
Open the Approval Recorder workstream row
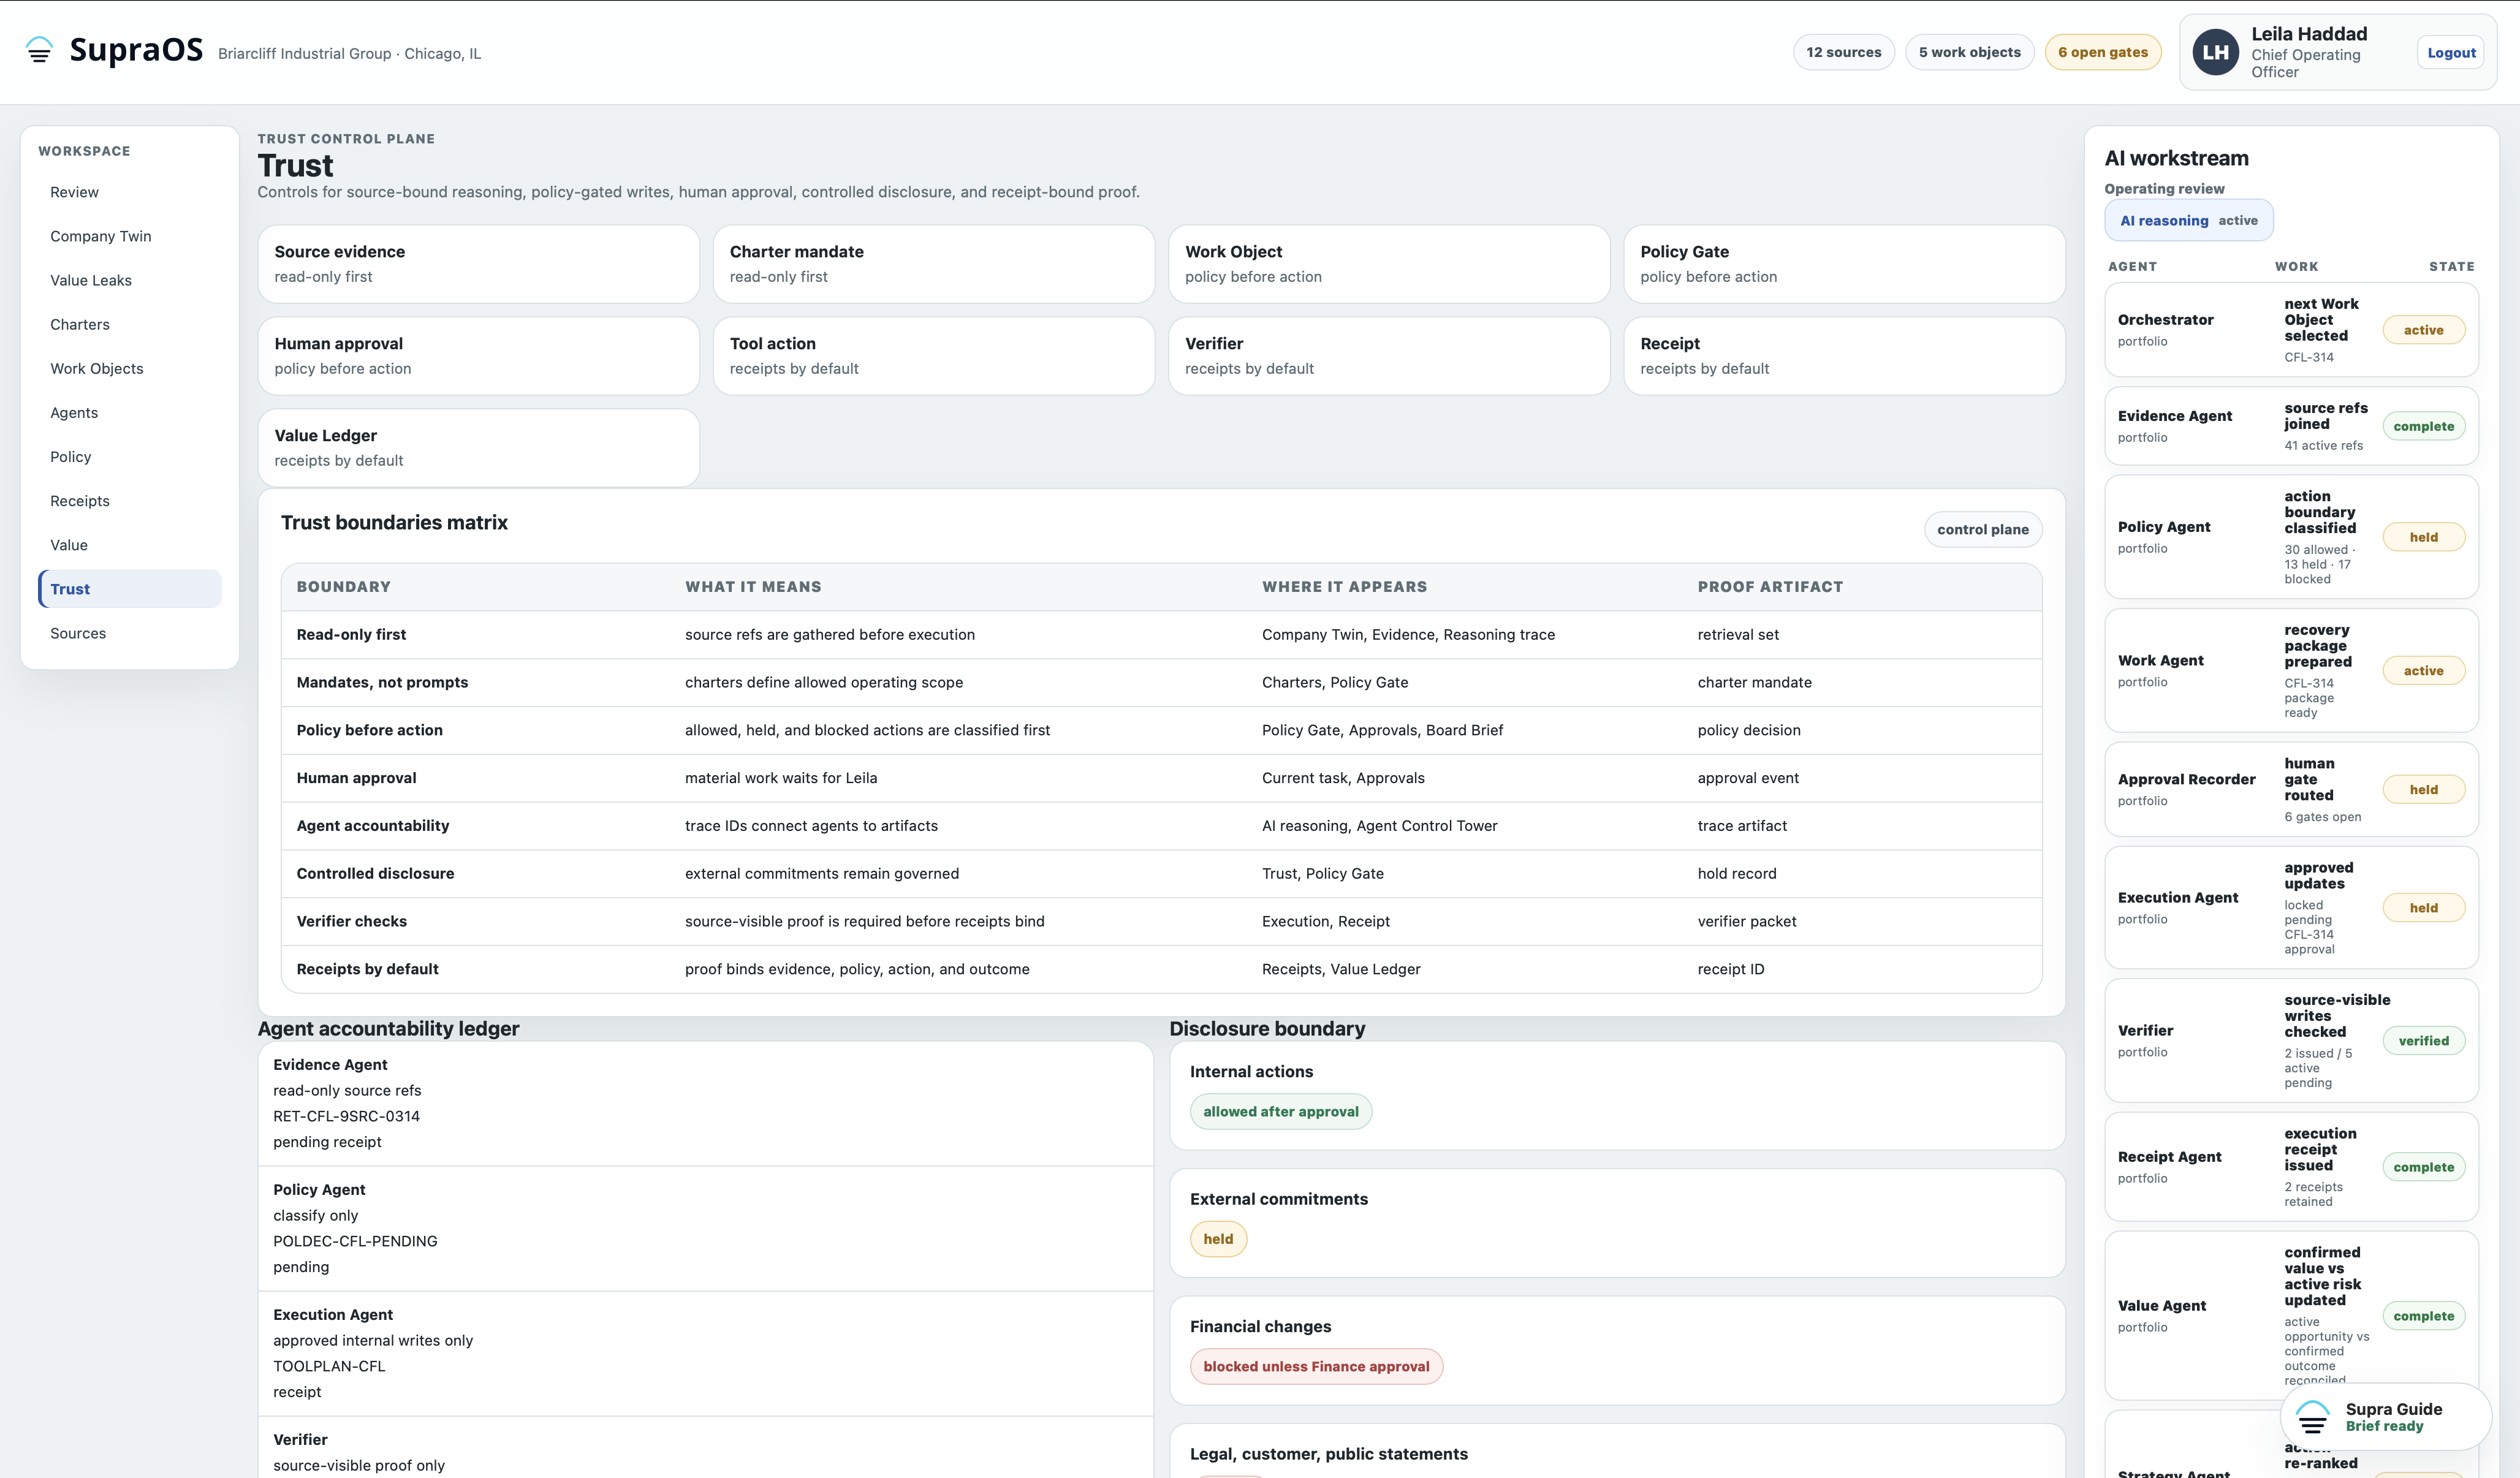[x=2291, y=789]
